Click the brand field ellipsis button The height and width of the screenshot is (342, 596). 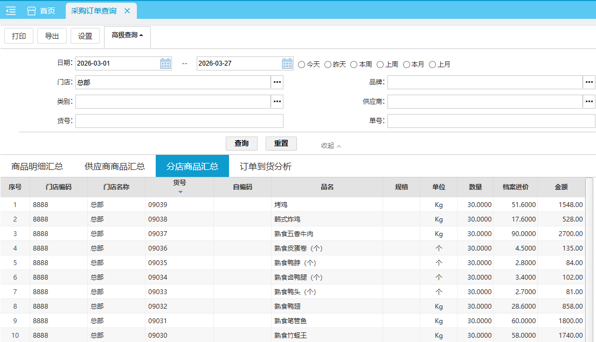[x=589, y=82]
